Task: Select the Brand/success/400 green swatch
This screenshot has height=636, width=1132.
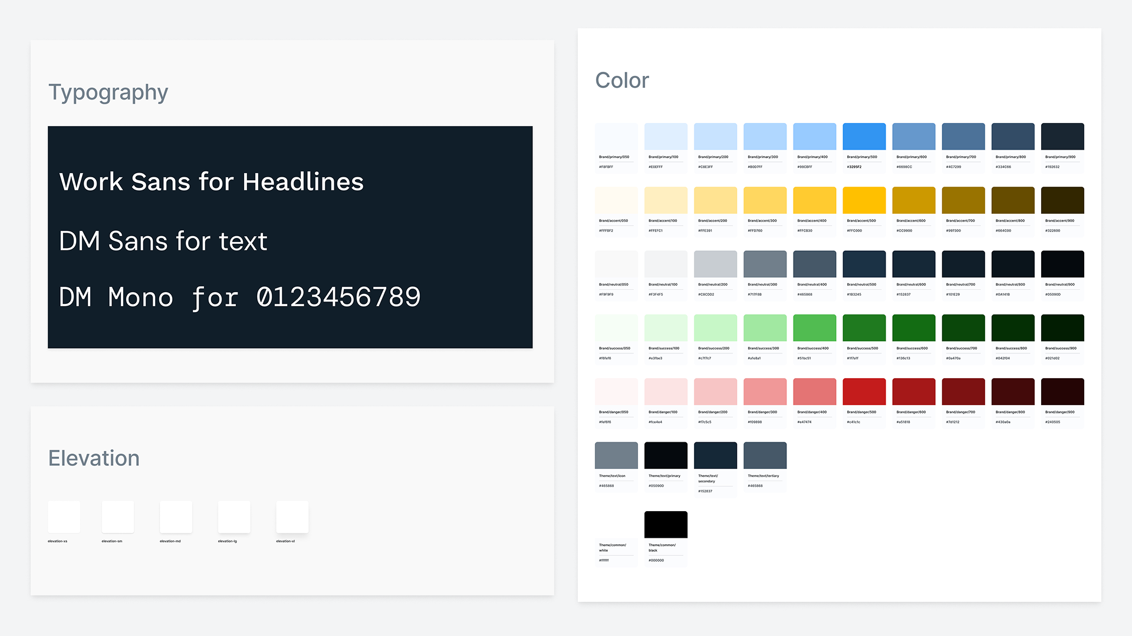Action: 814,328
